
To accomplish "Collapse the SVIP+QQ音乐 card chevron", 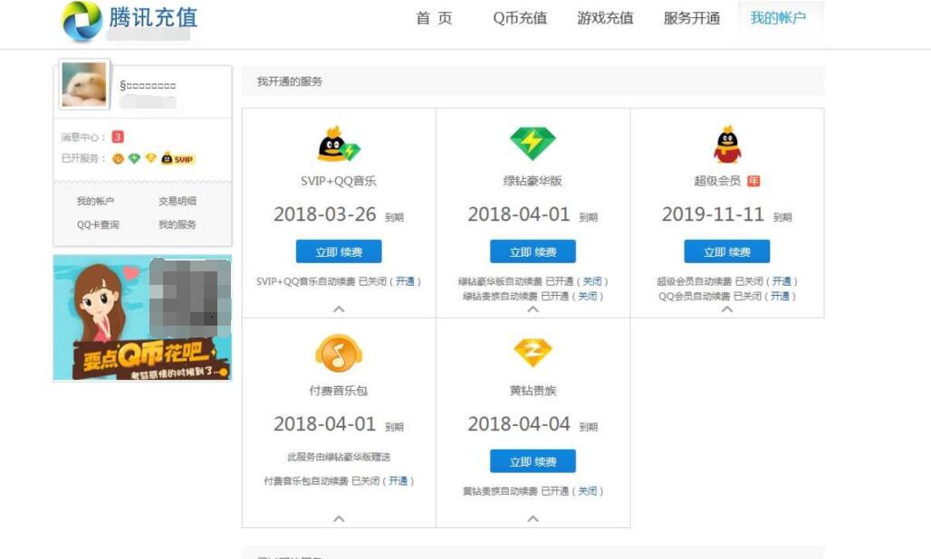I will click(x=339, y=308).
